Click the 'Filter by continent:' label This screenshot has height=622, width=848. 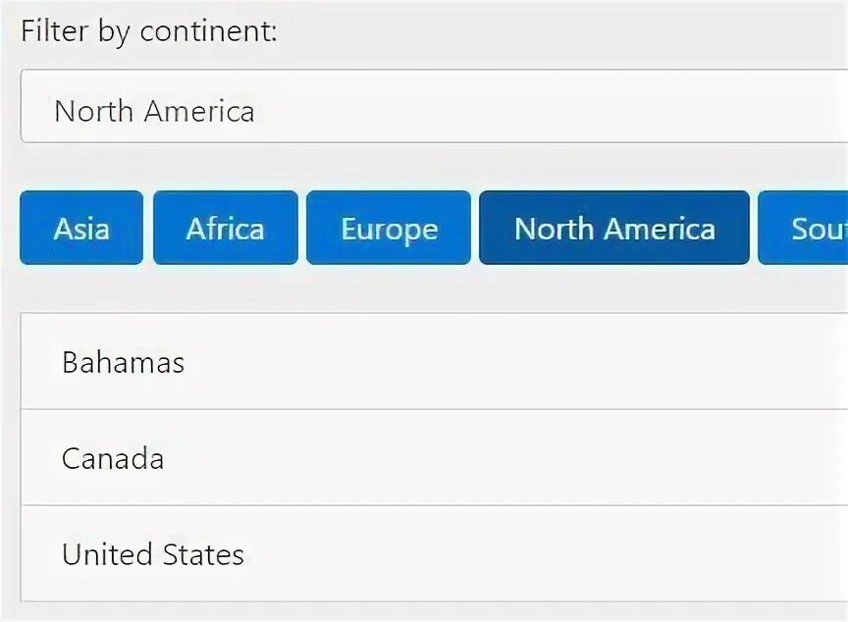click(149, 31)
